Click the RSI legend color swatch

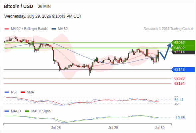coord(7,92)
